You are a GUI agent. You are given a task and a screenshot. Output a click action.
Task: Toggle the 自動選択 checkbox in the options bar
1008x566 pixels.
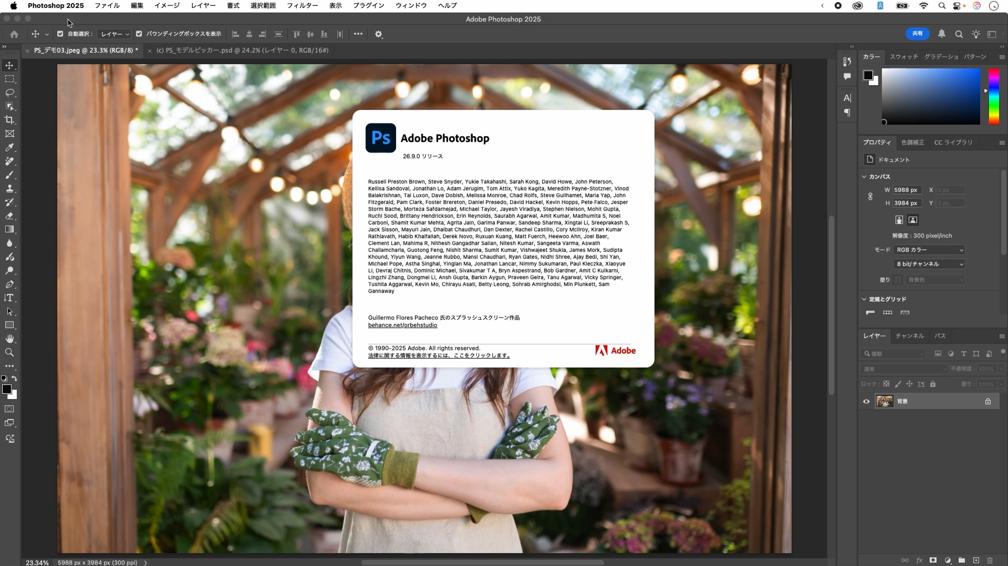pos(60,34)
